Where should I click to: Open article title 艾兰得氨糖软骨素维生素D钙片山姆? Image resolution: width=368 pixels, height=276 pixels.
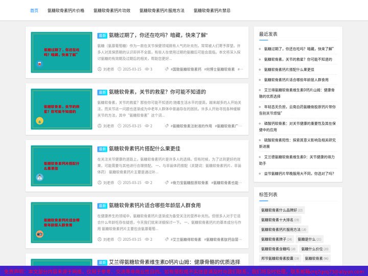click(x=174, y=262)
